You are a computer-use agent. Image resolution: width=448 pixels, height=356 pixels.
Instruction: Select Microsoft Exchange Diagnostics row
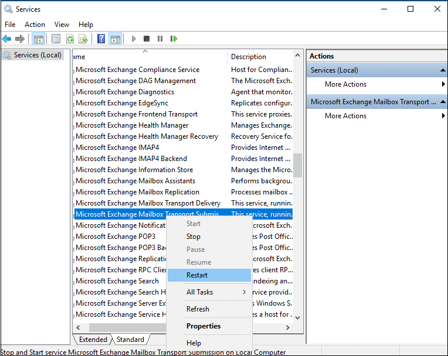point(183,92)
